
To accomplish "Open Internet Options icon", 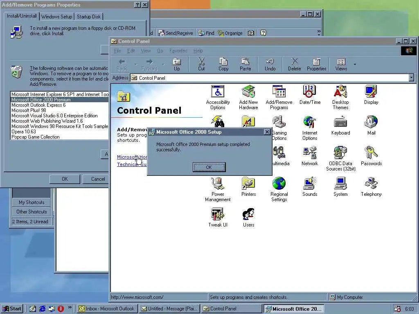I will [310, 128].
